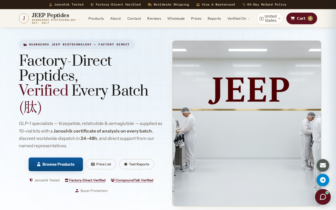336x210 pixels.
Task: Click the JEEP cleanroom hero image
Action: pos(247,123)
